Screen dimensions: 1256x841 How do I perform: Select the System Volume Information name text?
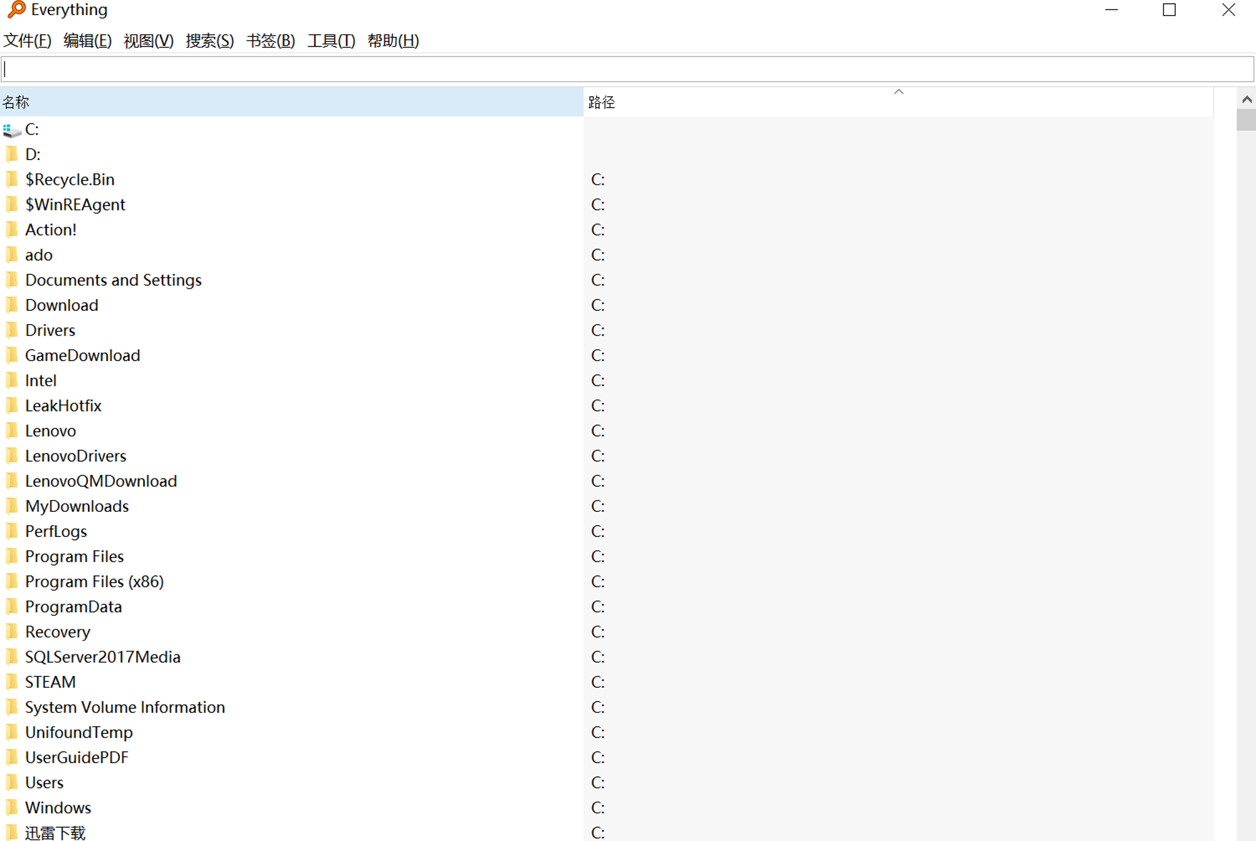(125, 707)
